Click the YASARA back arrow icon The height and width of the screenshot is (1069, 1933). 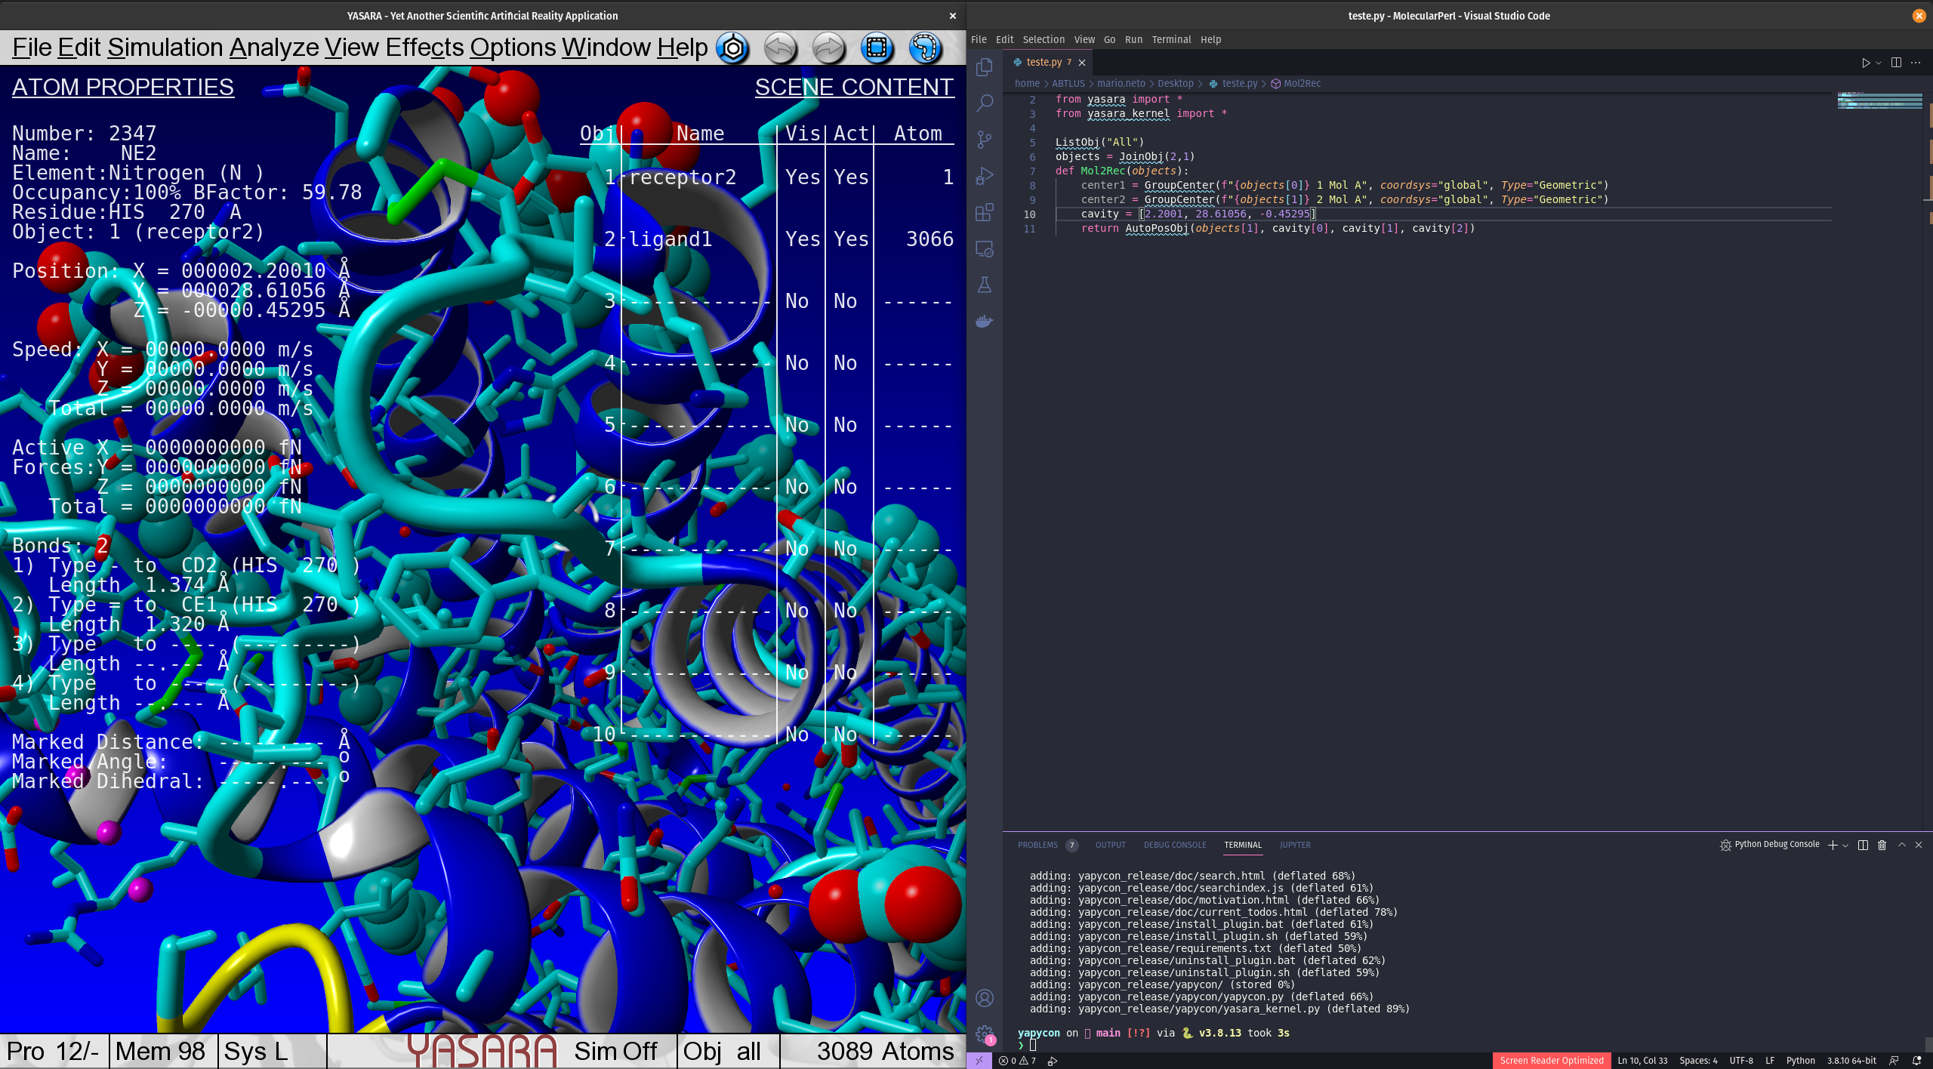point(780,48)
